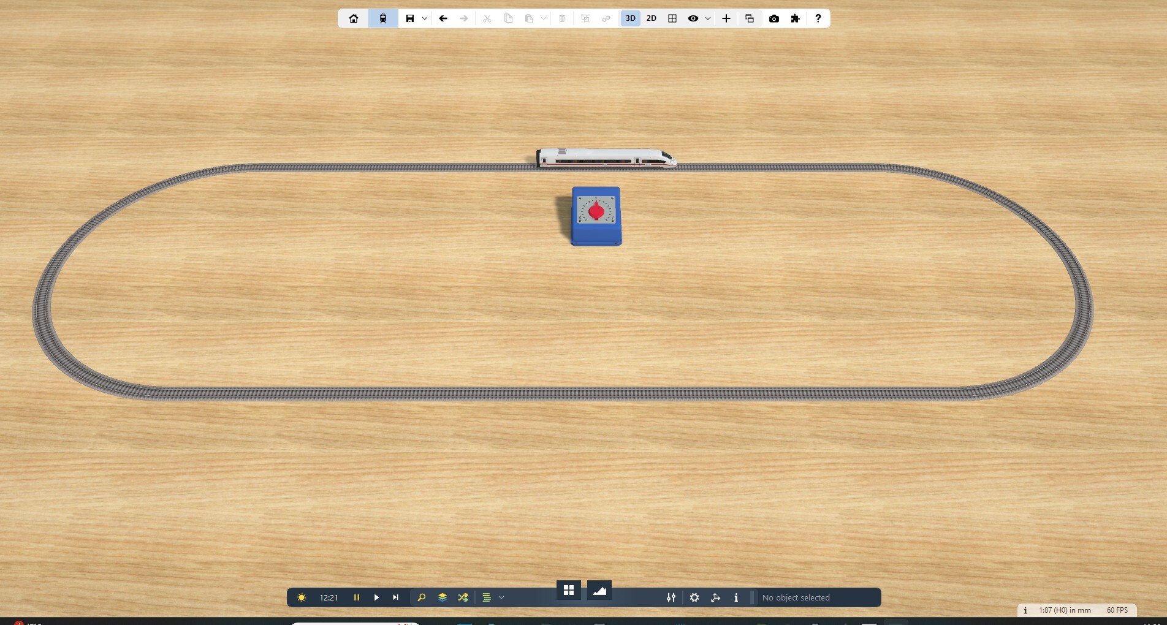Click the undo back arrow

tap(443, 18)
